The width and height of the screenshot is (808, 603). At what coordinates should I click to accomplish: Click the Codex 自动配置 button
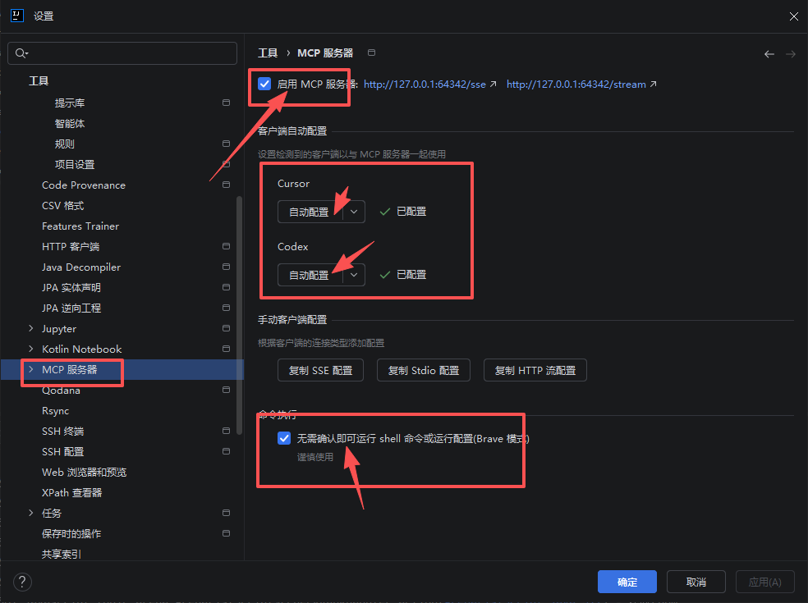tap(310, 275)
